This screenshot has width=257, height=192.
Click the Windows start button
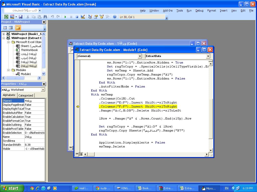point(12,188)
